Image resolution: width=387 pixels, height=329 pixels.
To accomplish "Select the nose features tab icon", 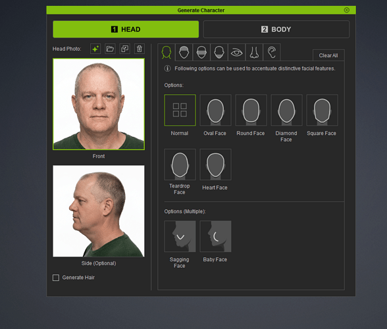I will pyautogui.click(x=254, y=53).
